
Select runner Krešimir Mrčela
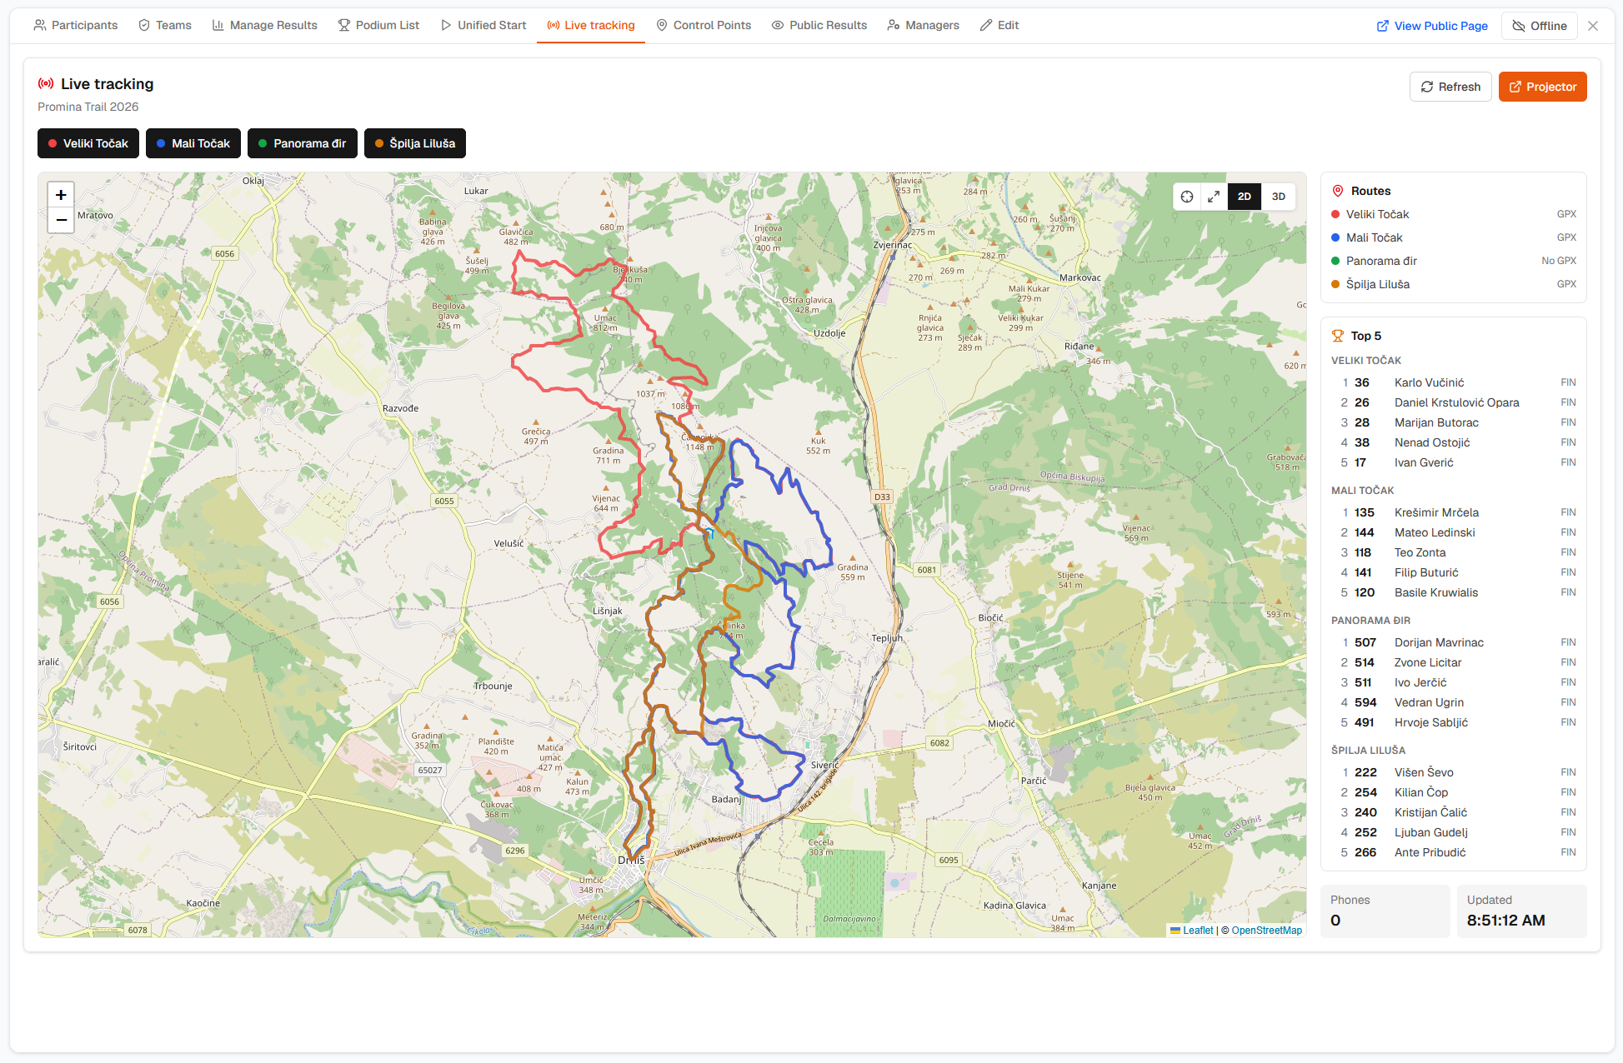click(1454, 512)
